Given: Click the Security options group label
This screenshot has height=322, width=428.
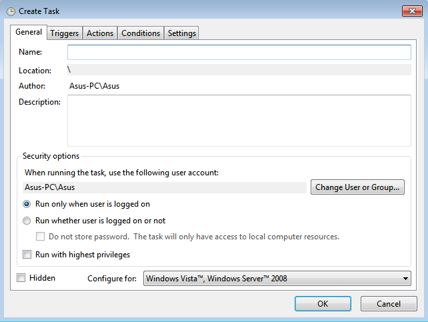Looking at the screenshot, I should (x=51, y=156).
